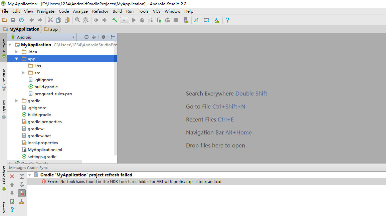The height and width of the screenshot is (216, 386).
Task: Hide the Project tool window
Action: tap(113, 37)
